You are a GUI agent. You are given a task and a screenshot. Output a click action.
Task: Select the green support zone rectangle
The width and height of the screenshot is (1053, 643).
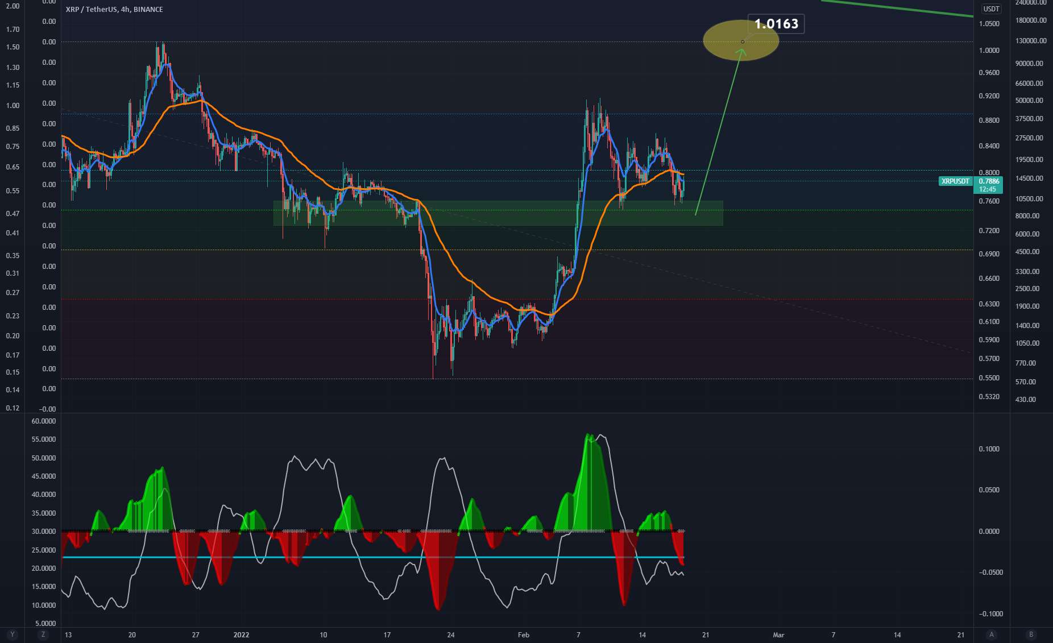point(498,213)
